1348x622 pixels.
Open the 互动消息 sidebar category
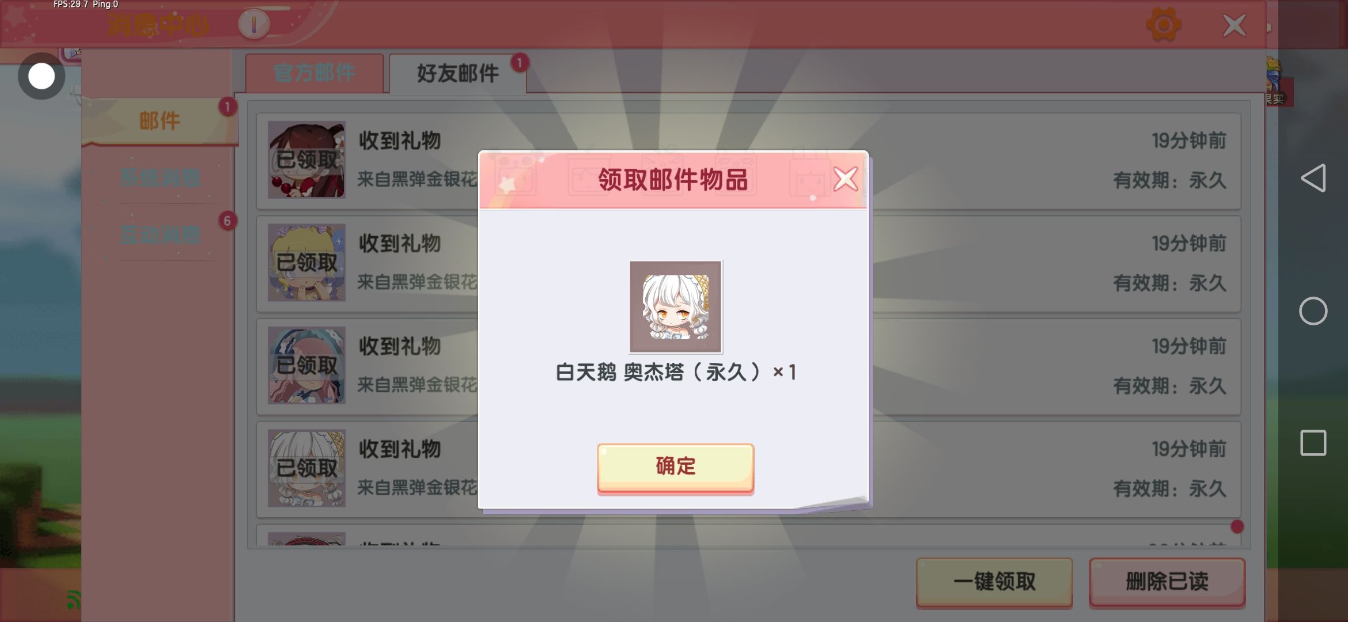tap(160, 235)
